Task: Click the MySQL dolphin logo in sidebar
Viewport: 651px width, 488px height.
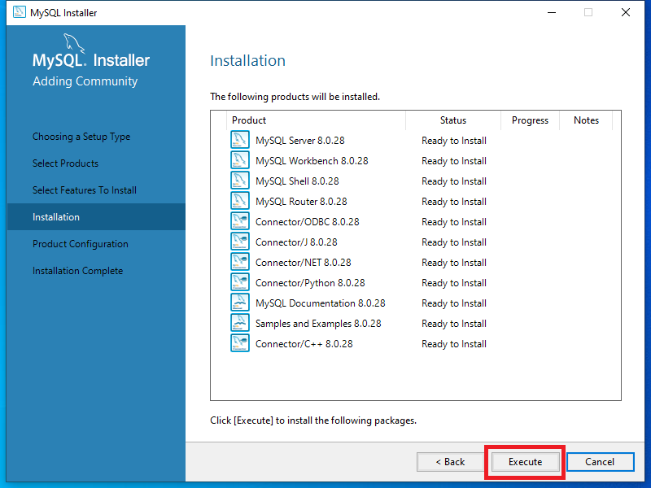Action: coord(74,44)
